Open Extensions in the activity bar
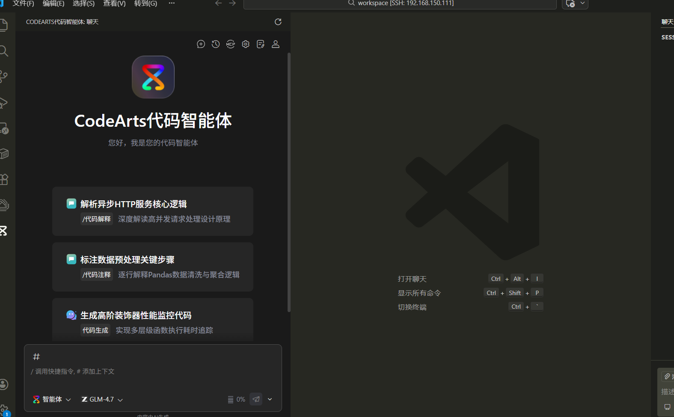 (x=3, y=179)
